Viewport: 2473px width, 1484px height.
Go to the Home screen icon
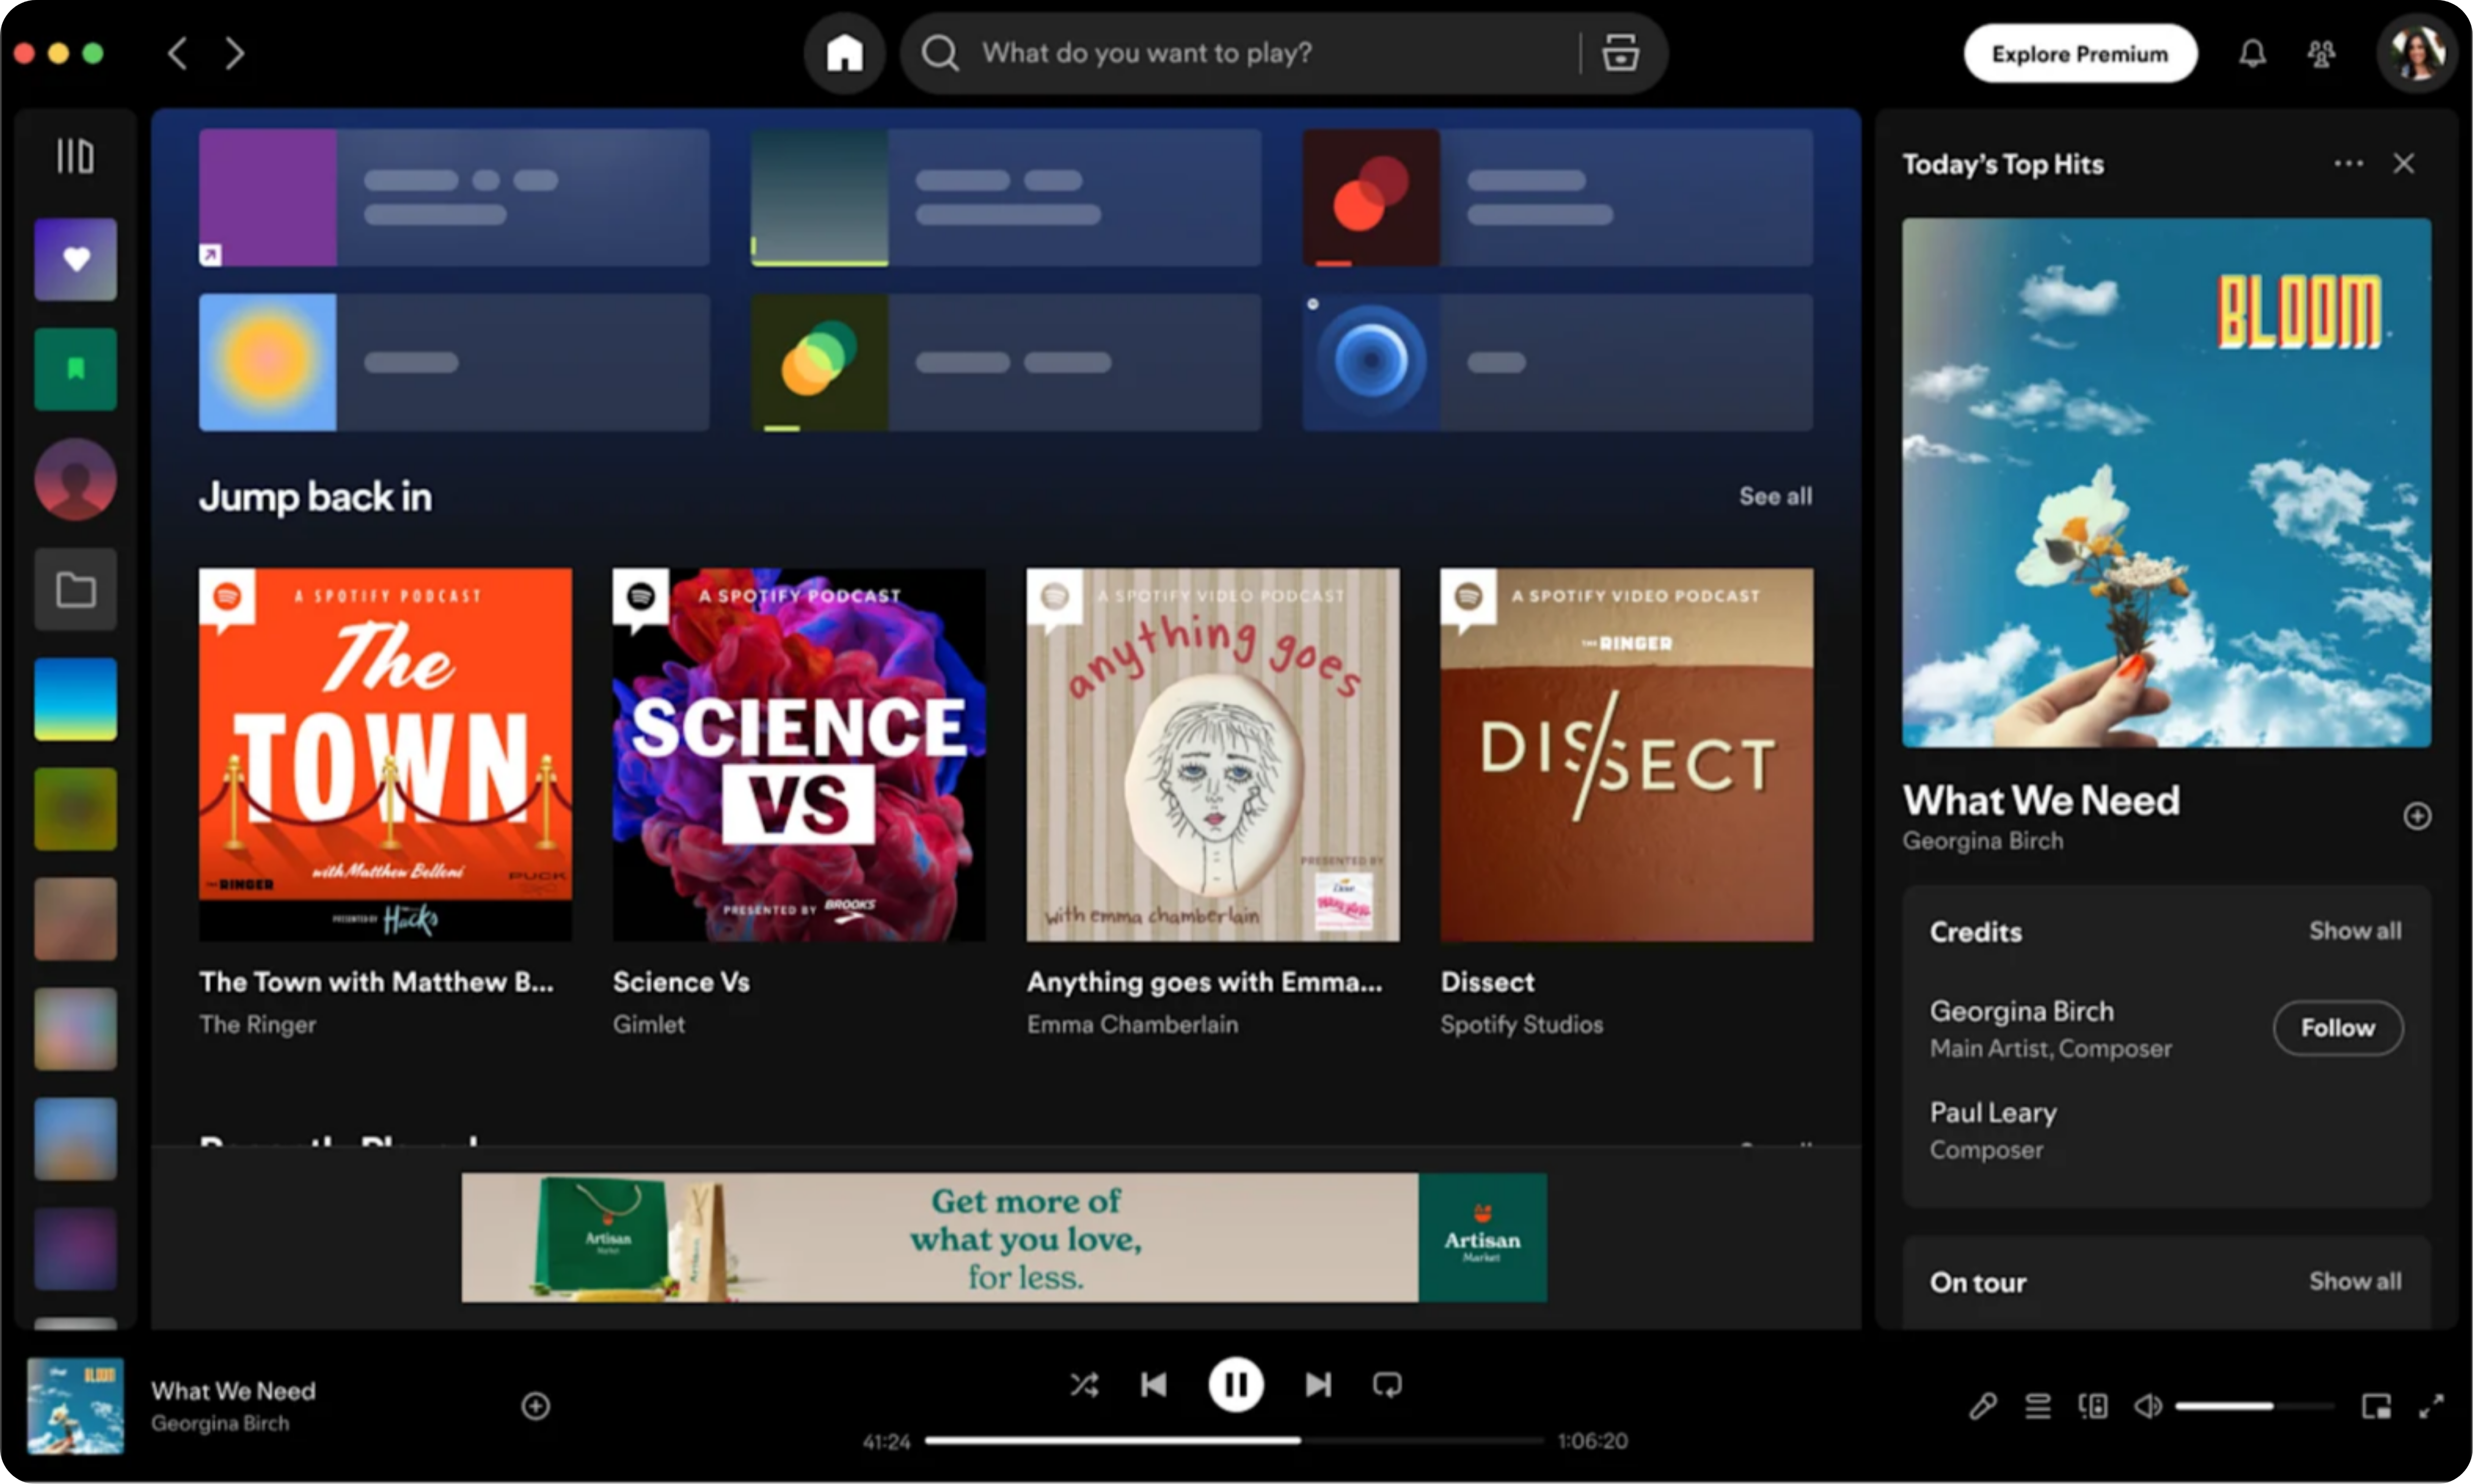tap(845, 53)
